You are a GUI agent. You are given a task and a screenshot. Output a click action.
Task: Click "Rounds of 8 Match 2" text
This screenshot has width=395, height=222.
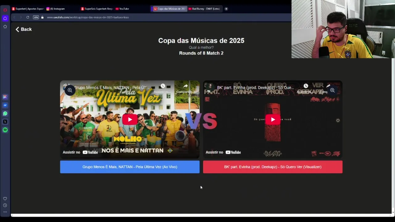click(201, 53)
